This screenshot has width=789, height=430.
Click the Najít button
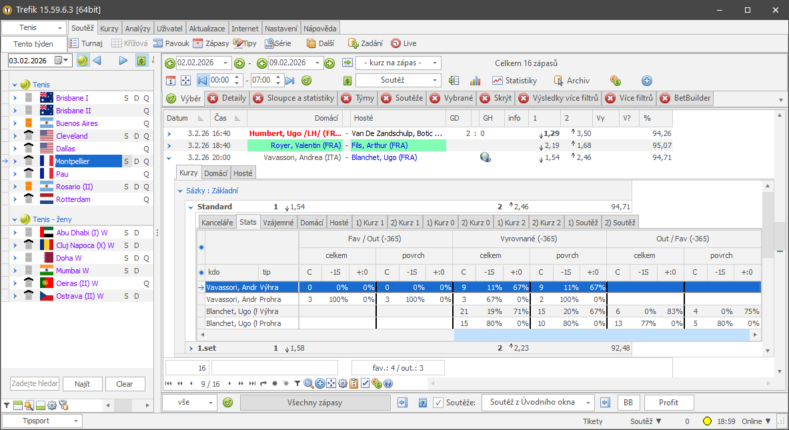pyautogui.click(x=82, y=384)
